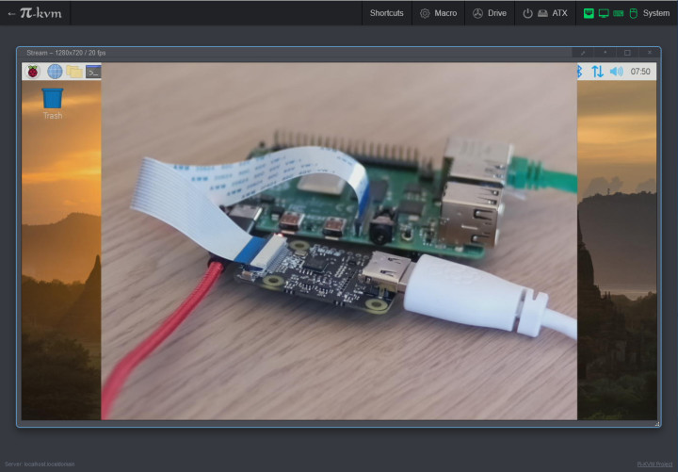The width and height of the screenshot is (678, 472).
Task: Go back via the pi-kvm logo
Action: 35,13
